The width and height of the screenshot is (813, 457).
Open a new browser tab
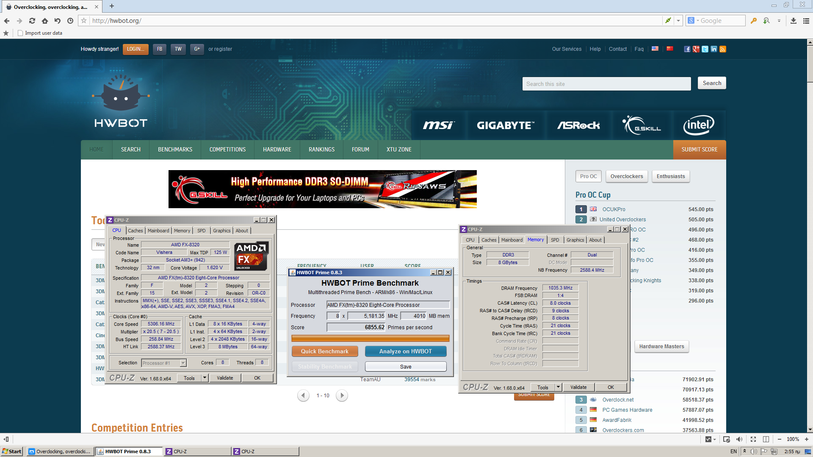[112, 6]
